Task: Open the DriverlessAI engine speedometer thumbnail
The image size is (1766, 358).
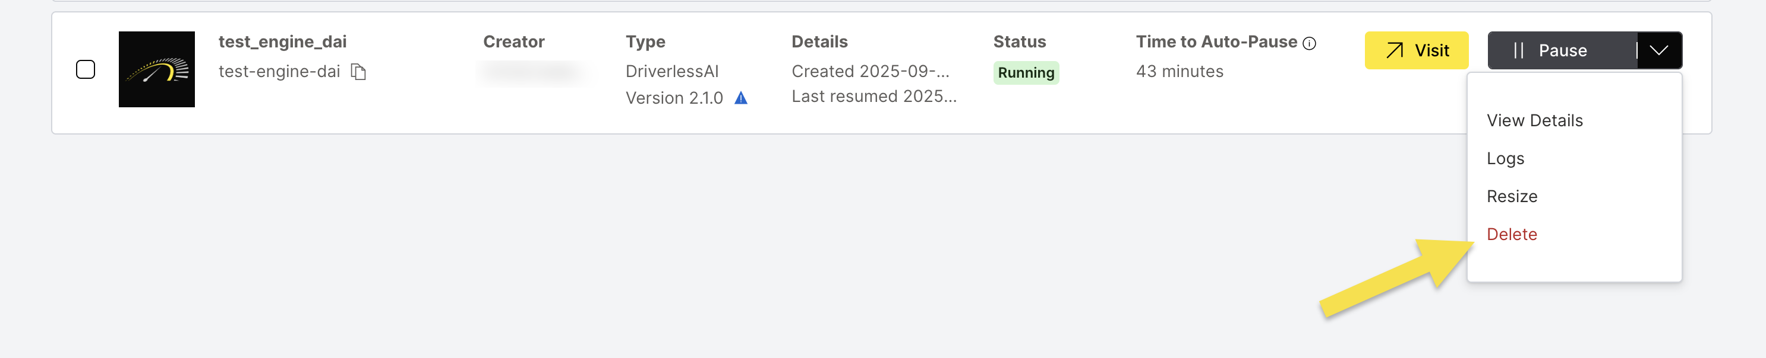Action: coord(157,70)
